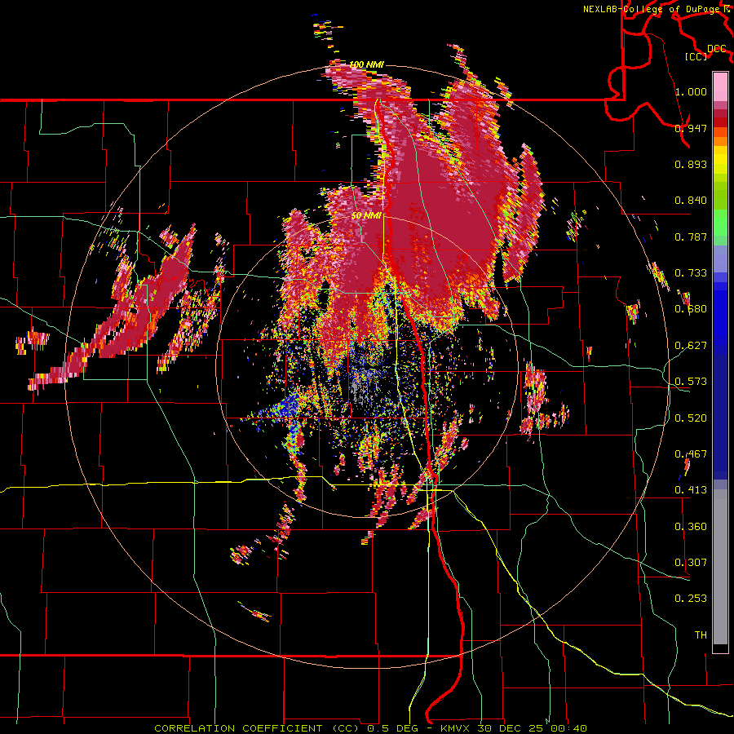The image size is (734, 734).
Task: Click the 100 NMI range ring label
Action: [366, 64]
